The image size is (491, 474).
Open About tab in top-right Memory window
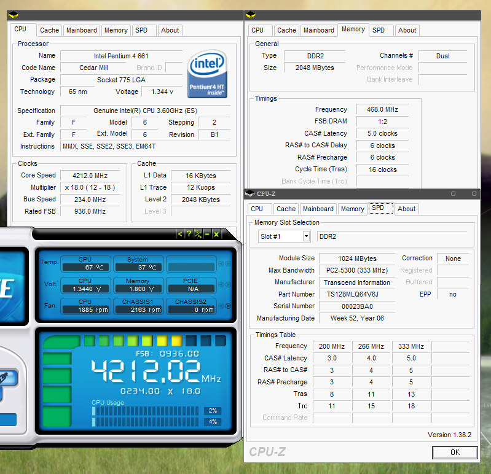click(x=407, y=30)
